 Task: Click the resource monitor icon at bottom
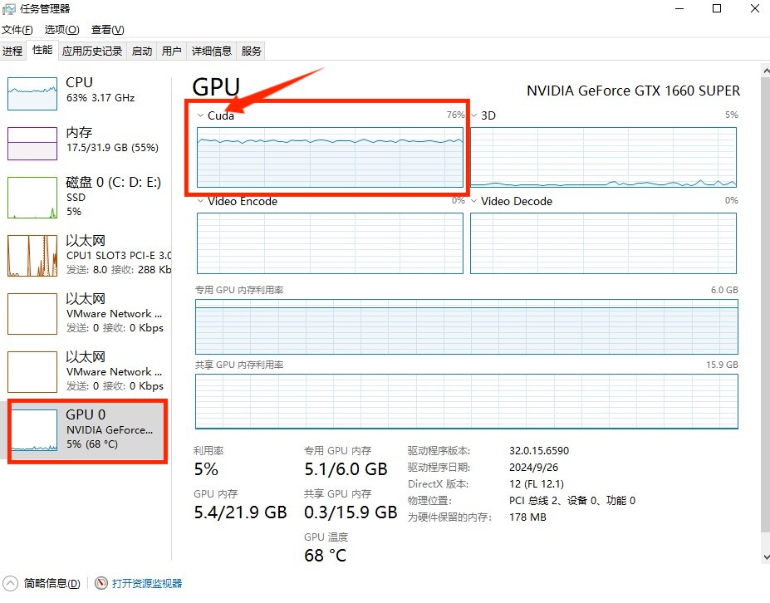[101, 583]
